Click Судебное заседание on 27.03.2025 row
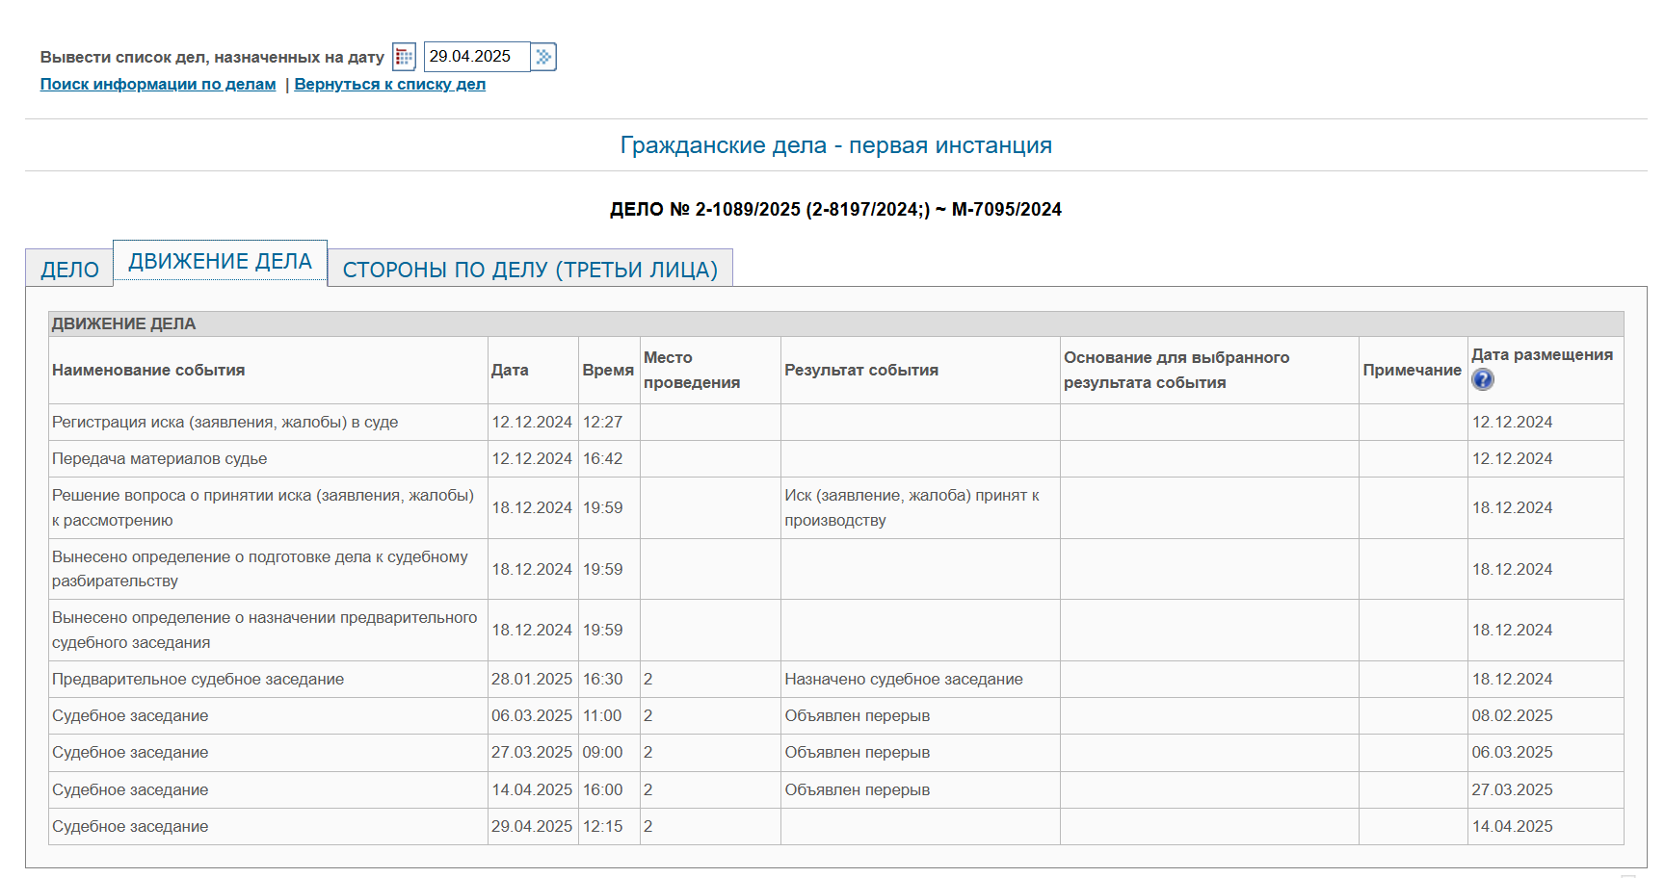 pos(130,753)
